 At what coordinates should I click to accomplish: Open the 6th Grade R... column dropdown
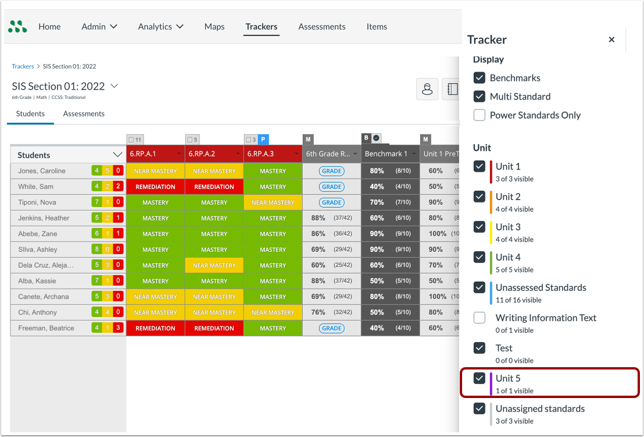click(355, 154)
